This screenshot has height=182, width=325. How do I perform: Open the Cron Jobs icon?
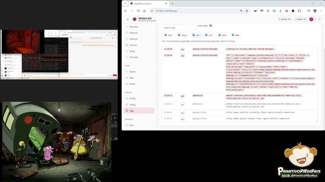pyautogui.click(x=127, y=57)
